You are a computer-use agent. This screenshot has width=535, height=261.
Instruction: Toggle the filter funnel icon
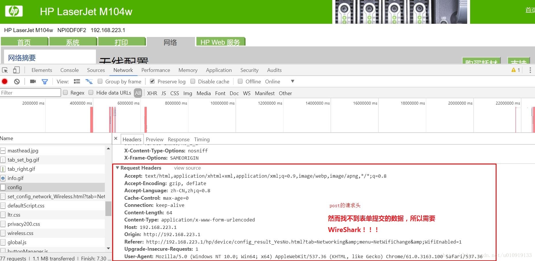(45, 82)
